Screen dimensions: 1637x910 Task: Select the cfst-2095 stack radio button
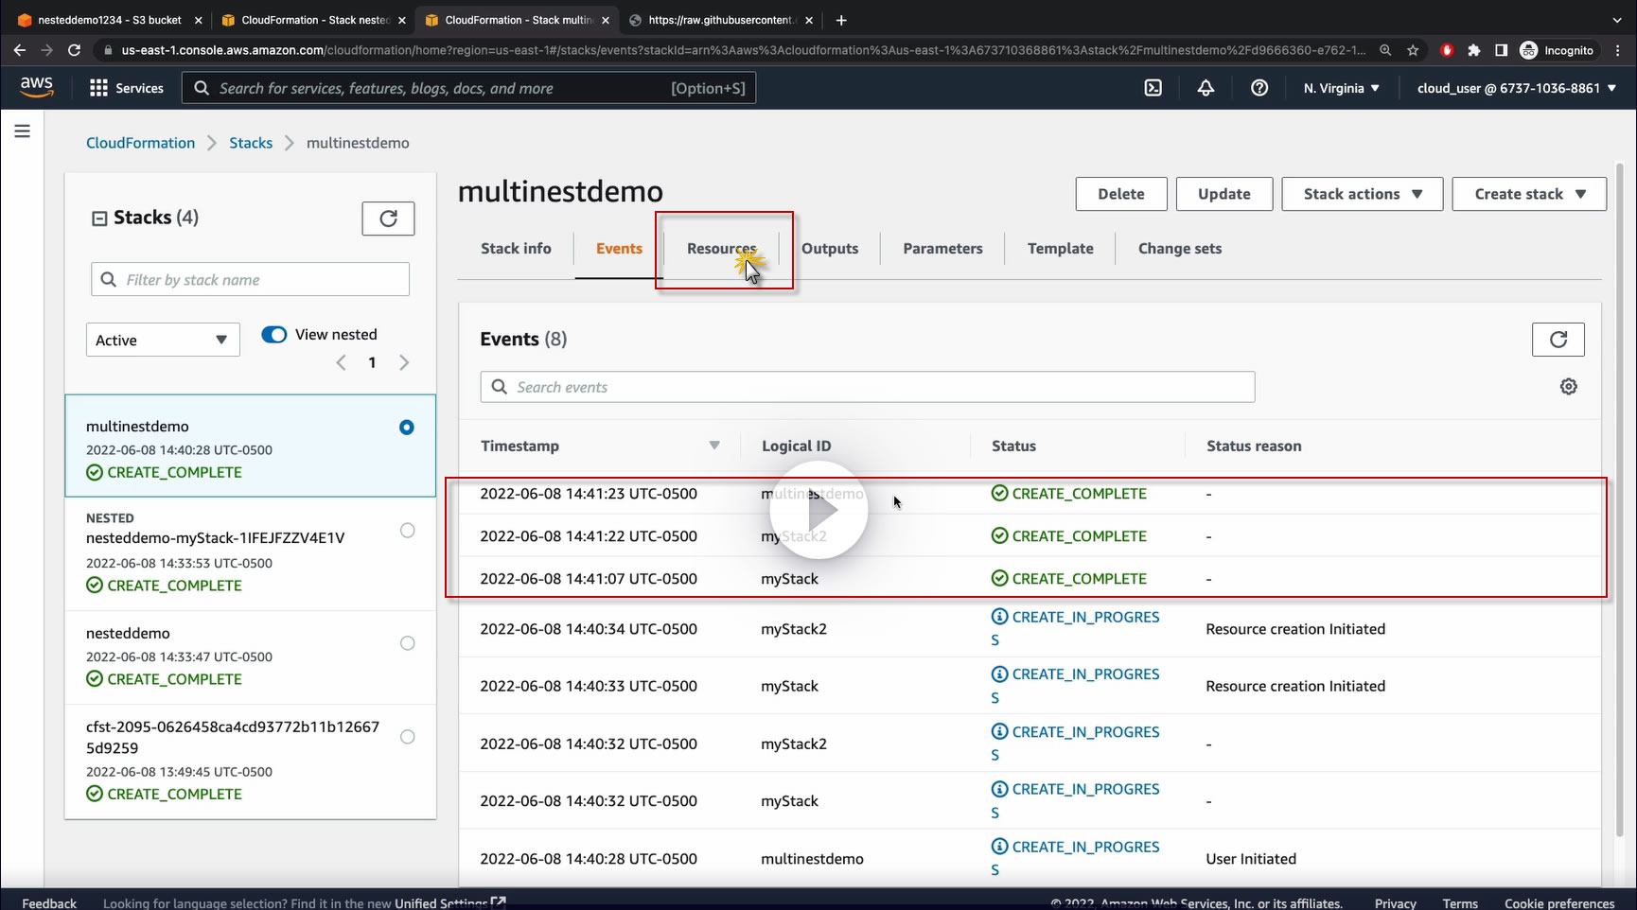pos(407,737)
